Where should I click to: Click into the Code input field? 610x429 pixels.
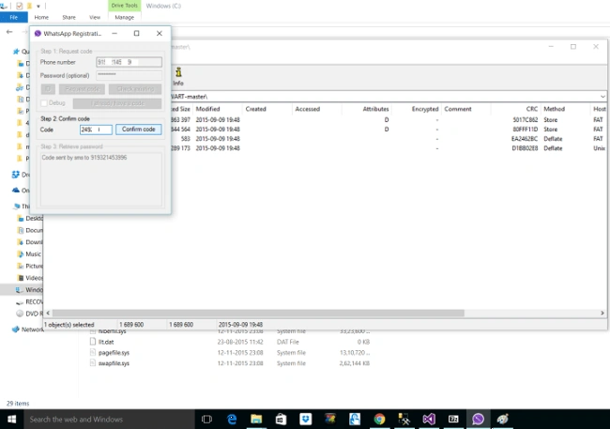(96, 130)
